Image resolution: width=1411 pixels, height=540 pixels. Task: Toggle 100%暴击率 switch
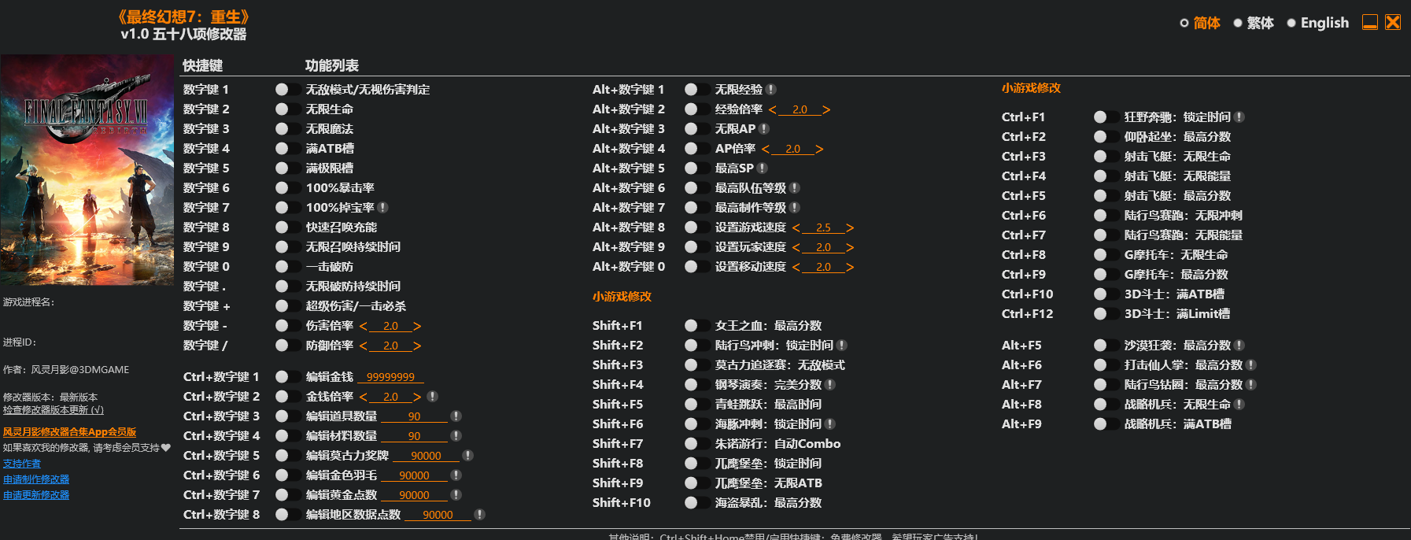(x=287, y=188)
